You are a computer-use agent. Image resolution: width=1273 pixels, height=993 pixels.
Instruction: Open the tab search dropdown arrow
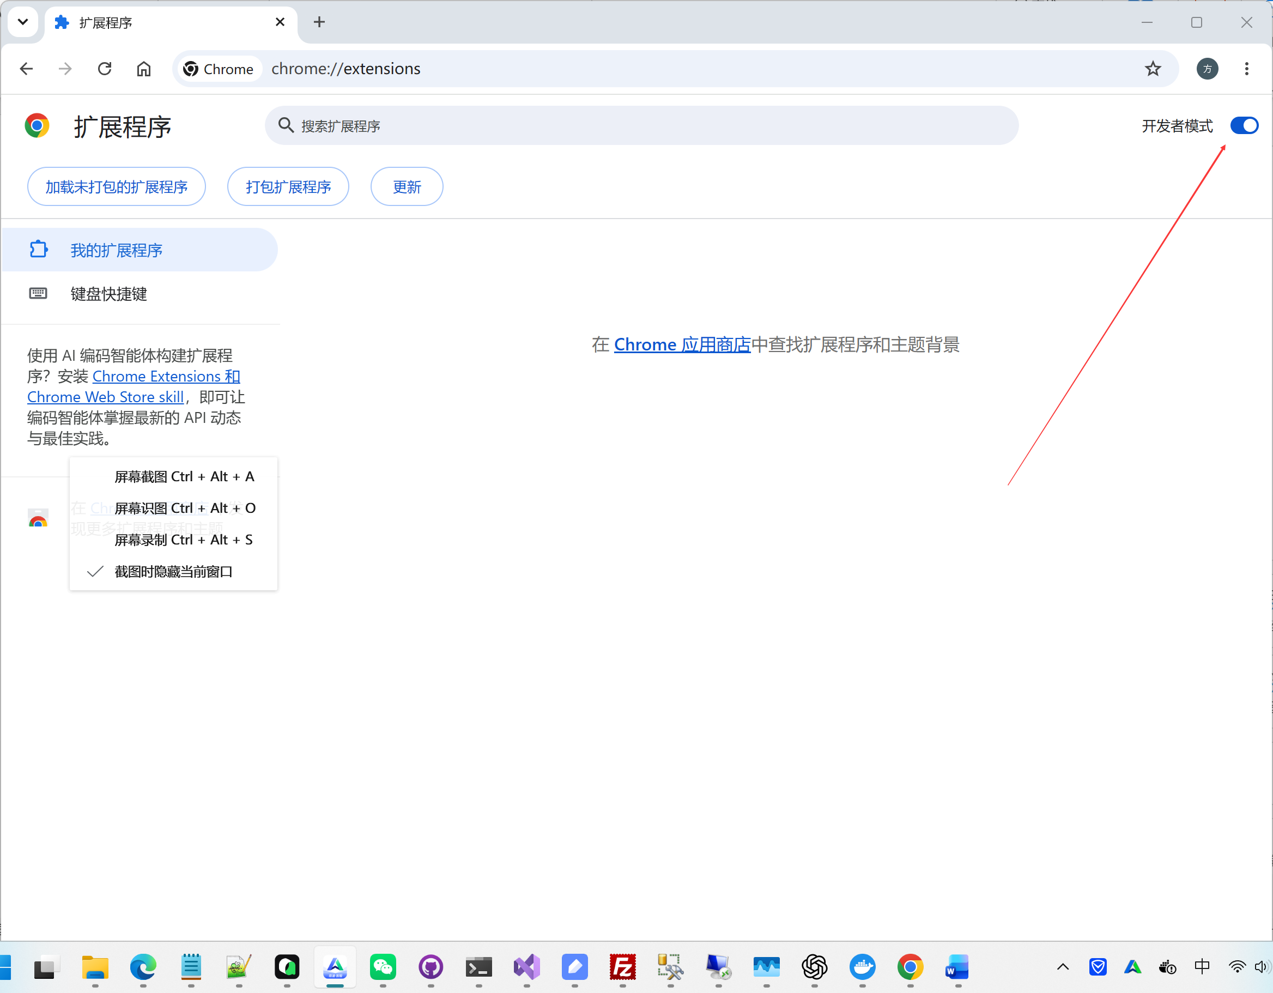click(x=23, y=22)
